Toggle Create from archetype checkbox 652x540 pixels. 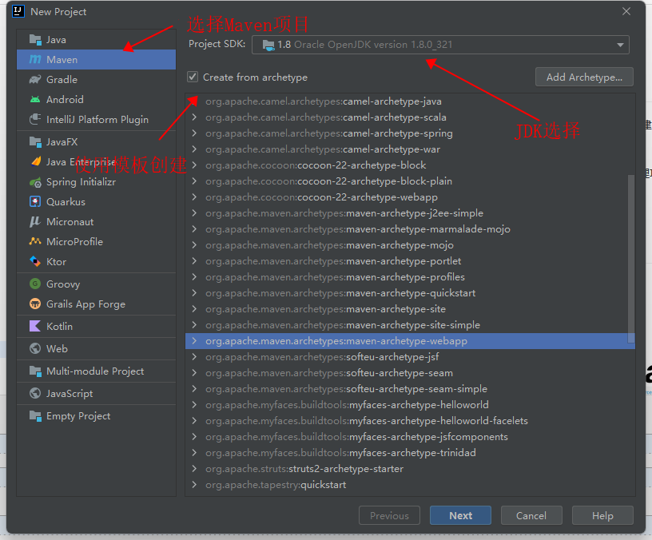pos(193,77)
